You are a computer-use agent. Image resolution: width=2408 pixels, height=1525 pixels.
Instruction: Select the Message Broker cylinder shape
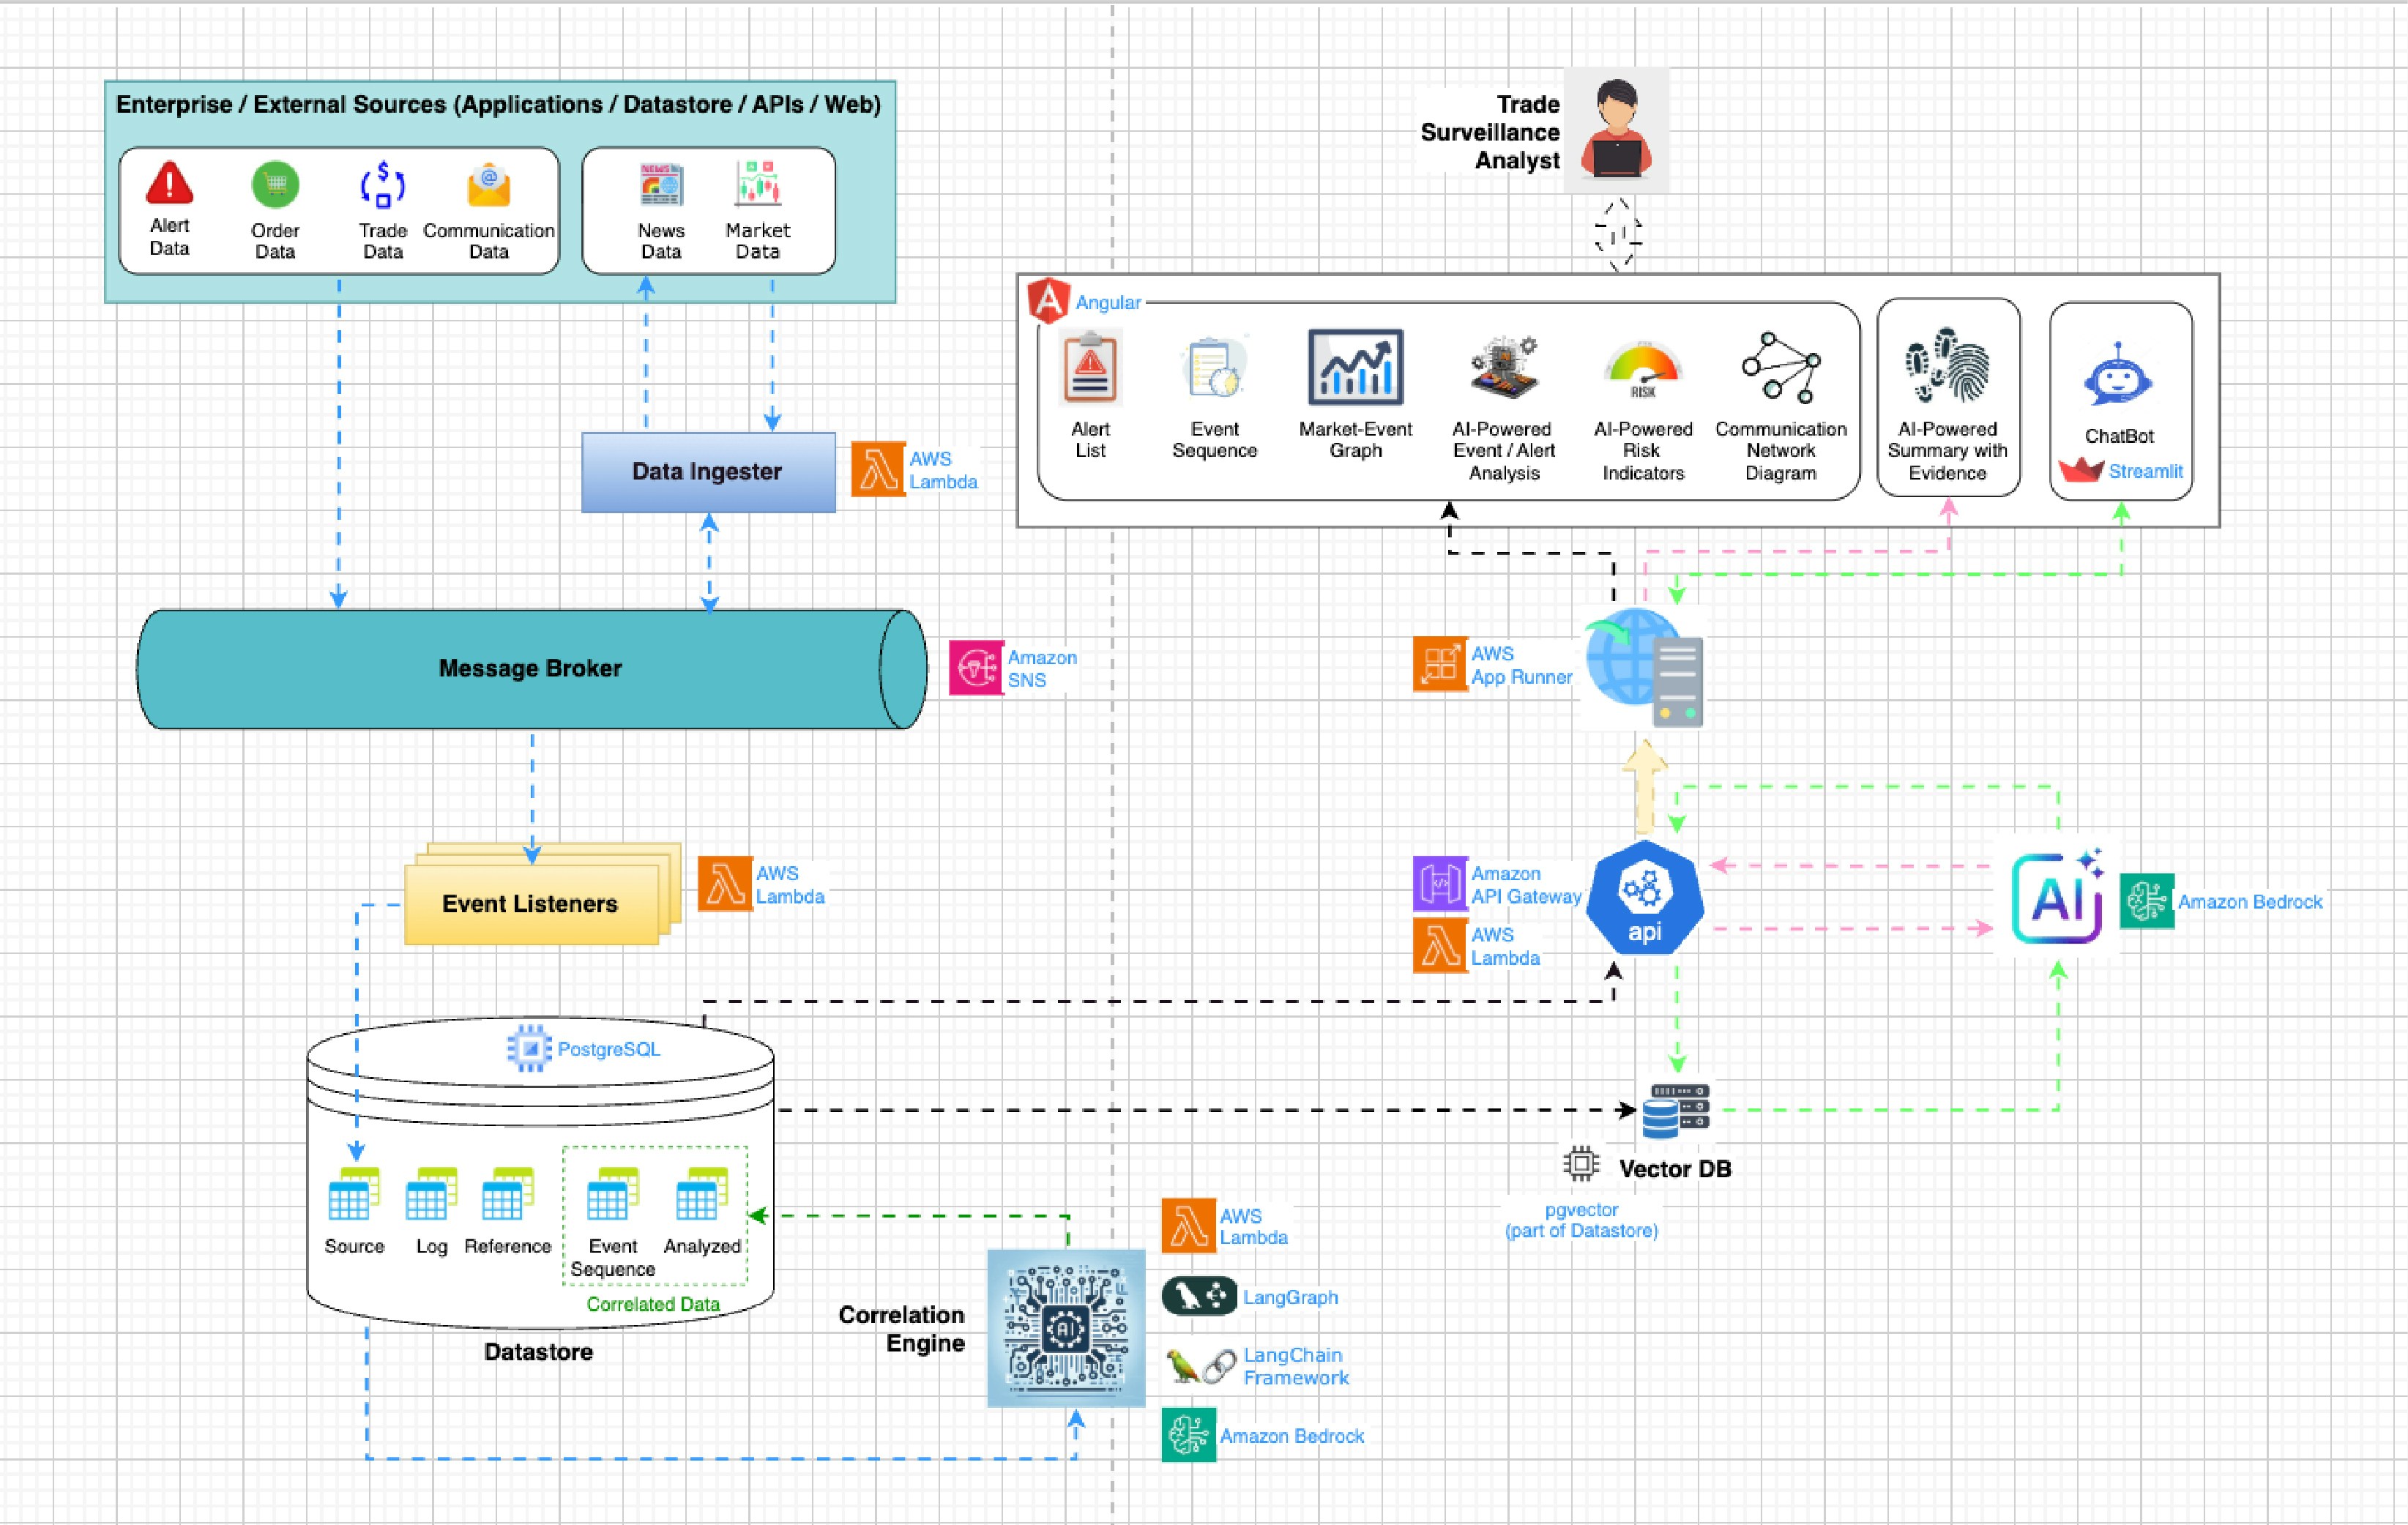[x=530, y=669]
